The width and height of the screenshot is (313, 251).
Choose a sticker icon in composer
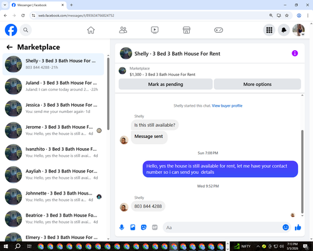pos(144,227)
